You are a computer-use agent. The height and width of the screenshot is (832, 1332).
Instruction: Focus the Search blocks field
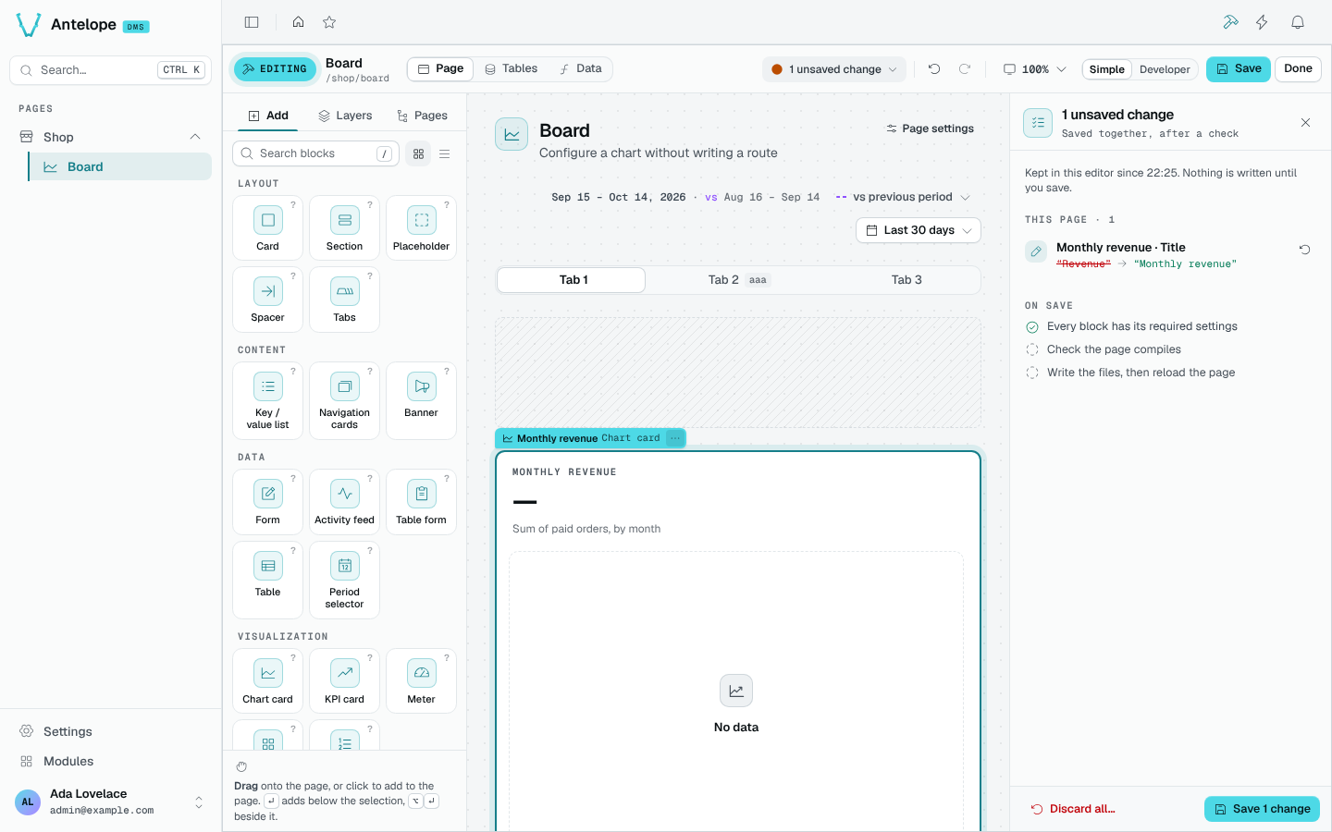click(x=316, y=153)
